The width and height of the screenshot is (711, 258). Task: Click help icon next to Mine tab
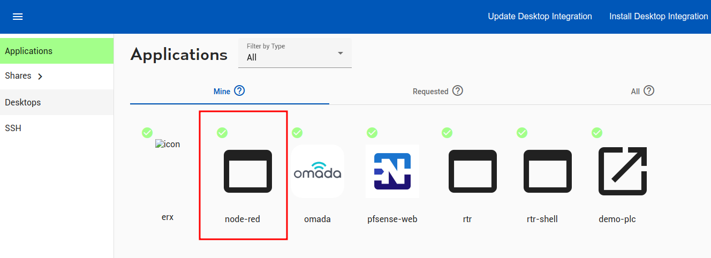coord(239,91)
